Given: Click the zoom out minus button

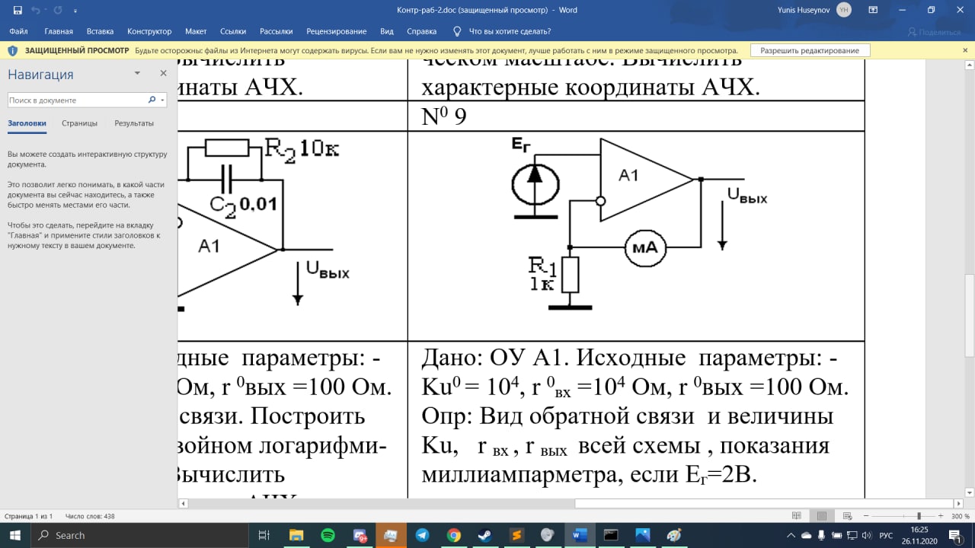Looking at the screenshot, I should pyautogui.click(x=866, y=516).
